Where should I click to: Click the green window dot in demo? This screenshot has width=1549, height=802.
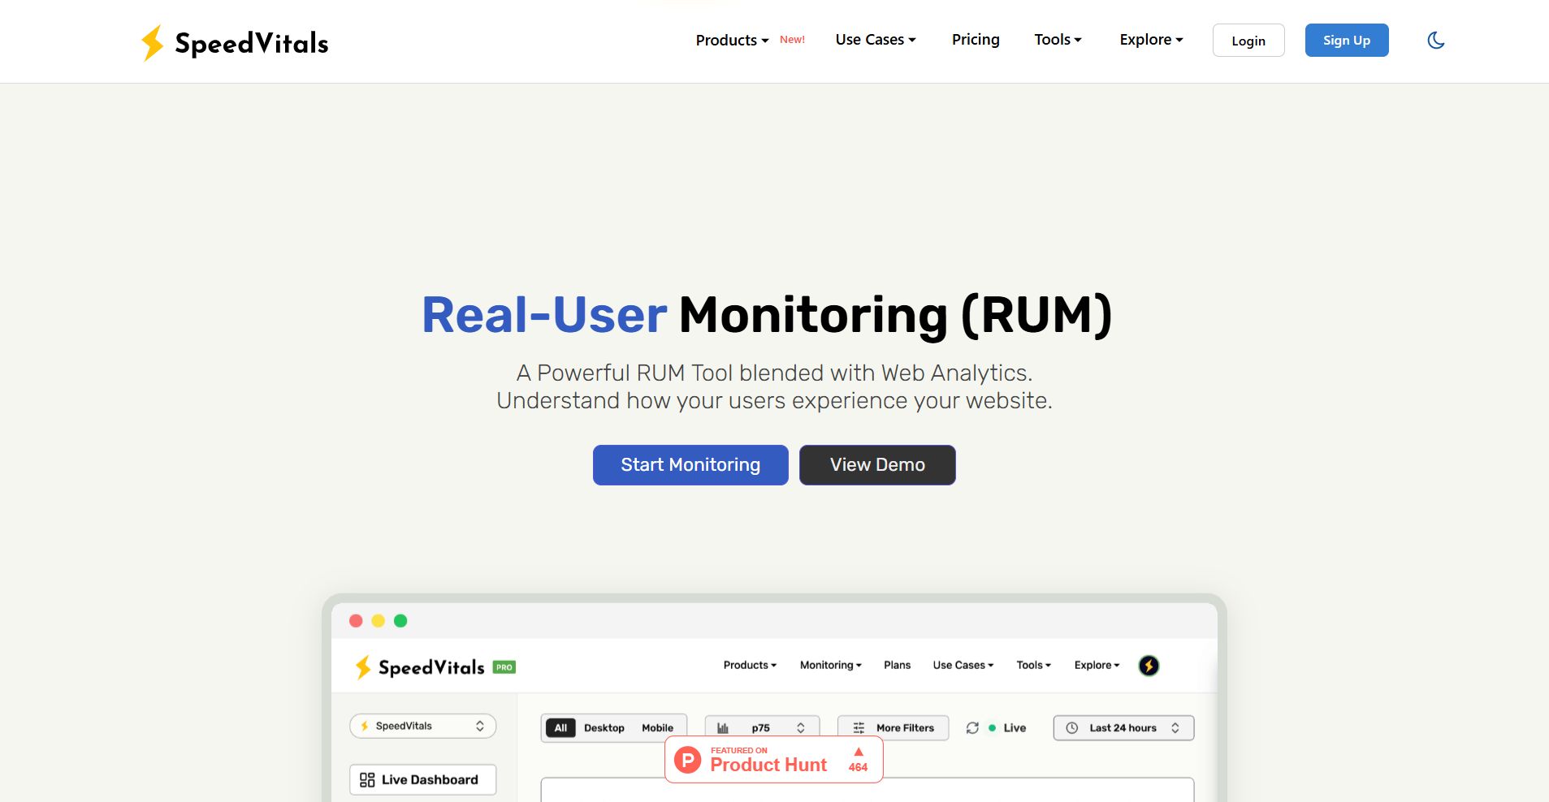[x=400, y=621]
